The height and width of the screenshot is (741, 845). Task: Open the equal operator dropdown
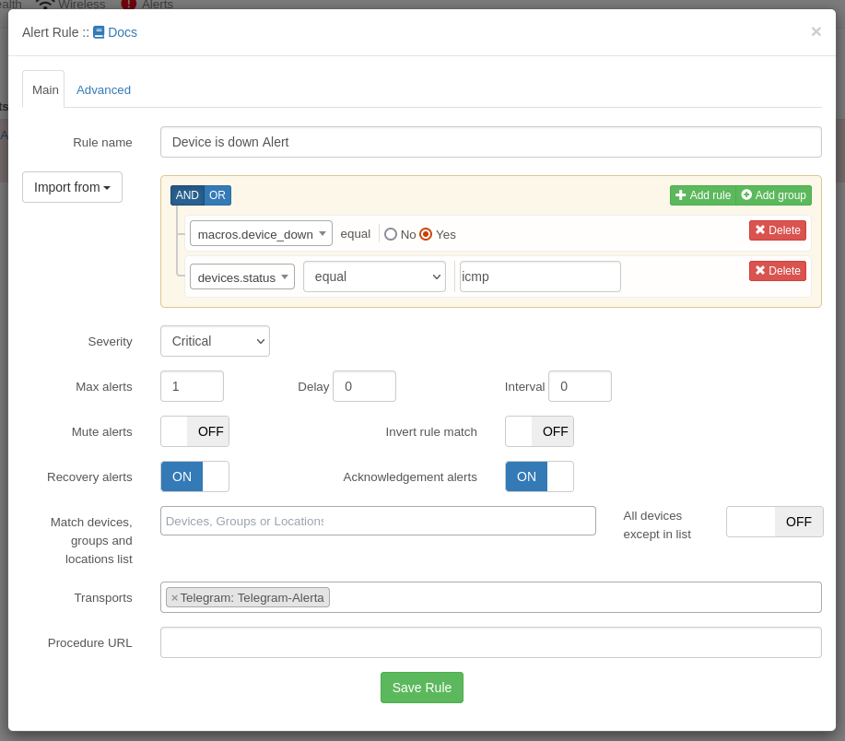click(374, 276)
